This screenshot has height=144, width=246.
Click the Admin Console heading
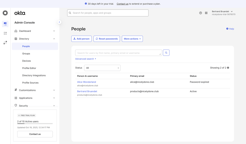tap(25, 22)
